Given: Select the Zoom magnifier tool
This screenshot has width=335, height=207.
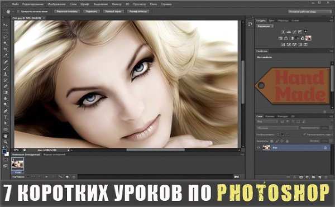Looking at the screenshot, I should pos(6,142).
